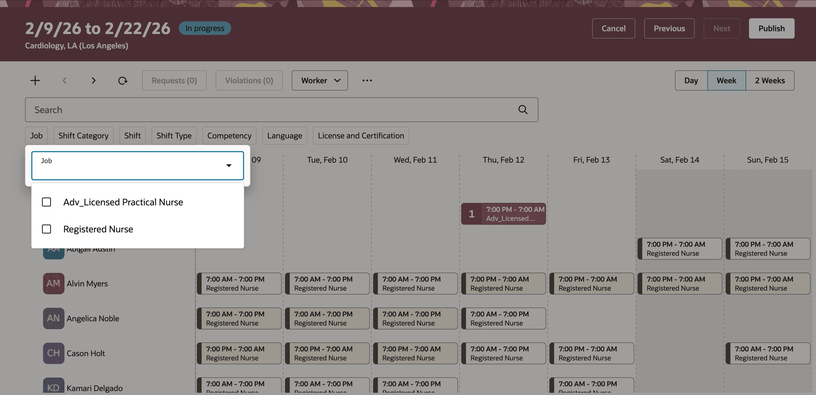Screen dimensions: 816x395
Task: Click the back chevron to go to previous period
Action: point(64,80)
